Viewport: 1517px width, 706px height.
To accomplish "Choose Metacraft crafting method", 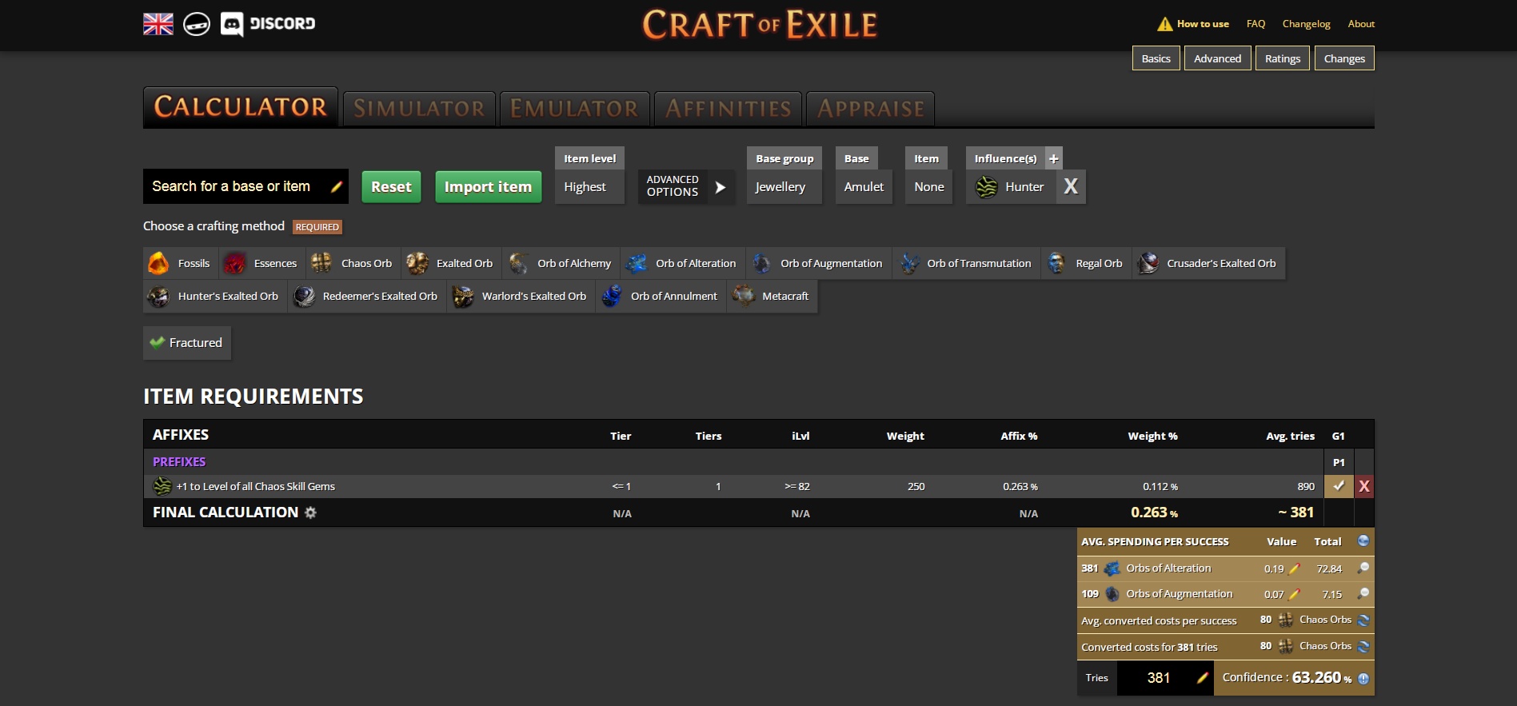I will coord(772,296).
